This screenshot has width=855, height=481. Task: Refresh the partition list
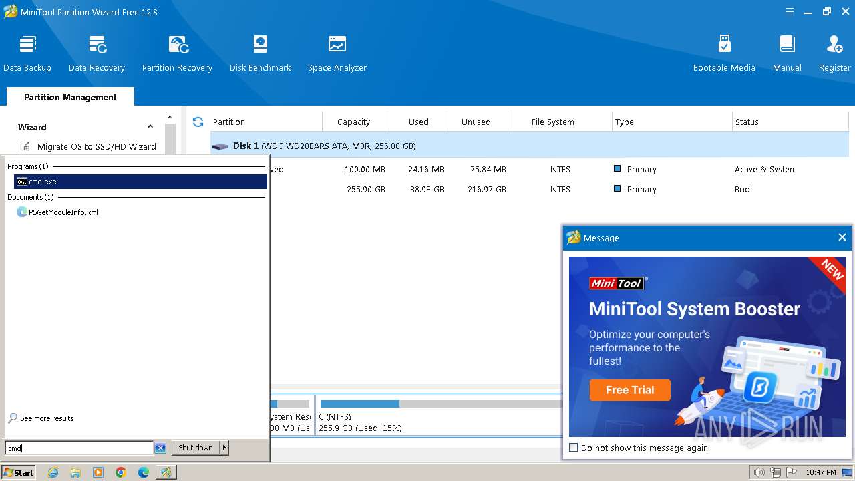click(x=198, y=122)
